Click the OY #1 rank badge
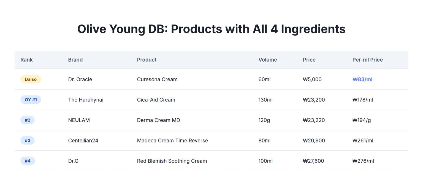This screenshot has width=423, height=193. [x=31, y=100]
